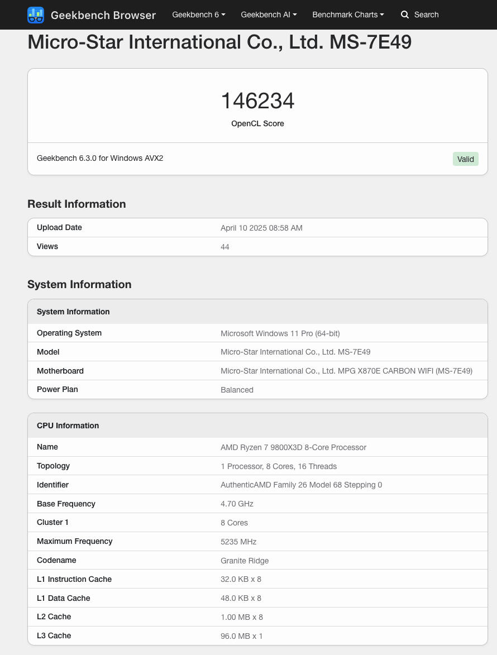Click the System Information table header
Viewport: 497px width, 655px height.
pos(257,312)
